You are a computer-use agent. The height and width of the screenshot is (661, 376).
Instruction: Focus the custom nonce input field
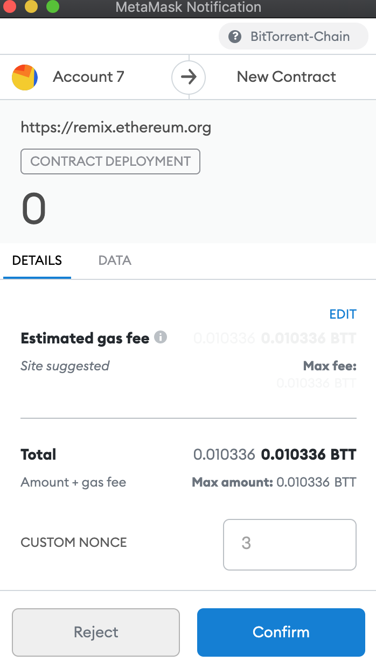click(x=290, y=544)
